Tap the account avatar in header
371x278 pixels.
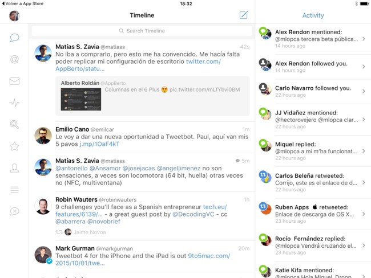[14, 15]
